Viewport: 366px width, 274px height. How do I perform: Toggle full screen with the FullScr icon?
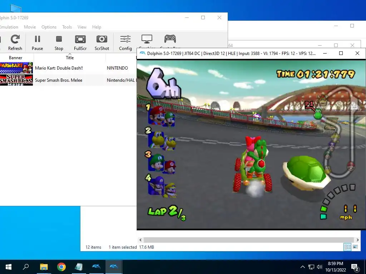(80, 42)
